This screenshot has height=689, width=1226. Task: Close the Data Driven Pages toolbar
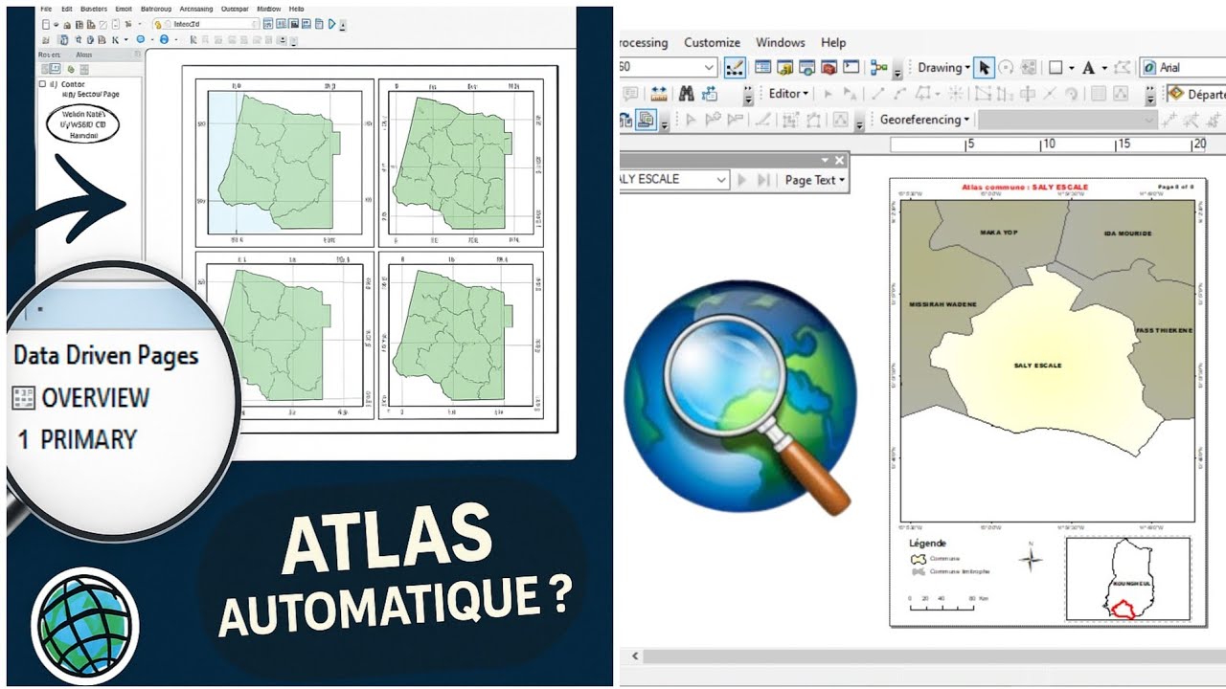pos(840,160)
